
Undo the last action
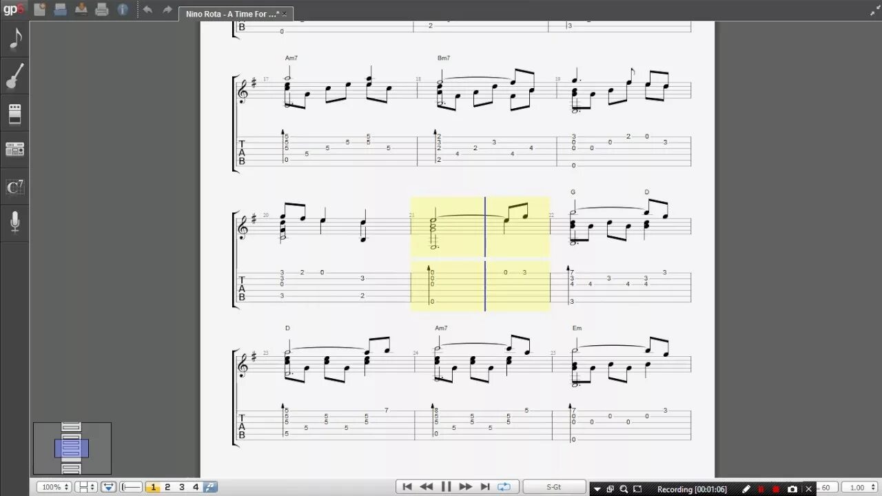pyautogui.click(x=147, y=10)
